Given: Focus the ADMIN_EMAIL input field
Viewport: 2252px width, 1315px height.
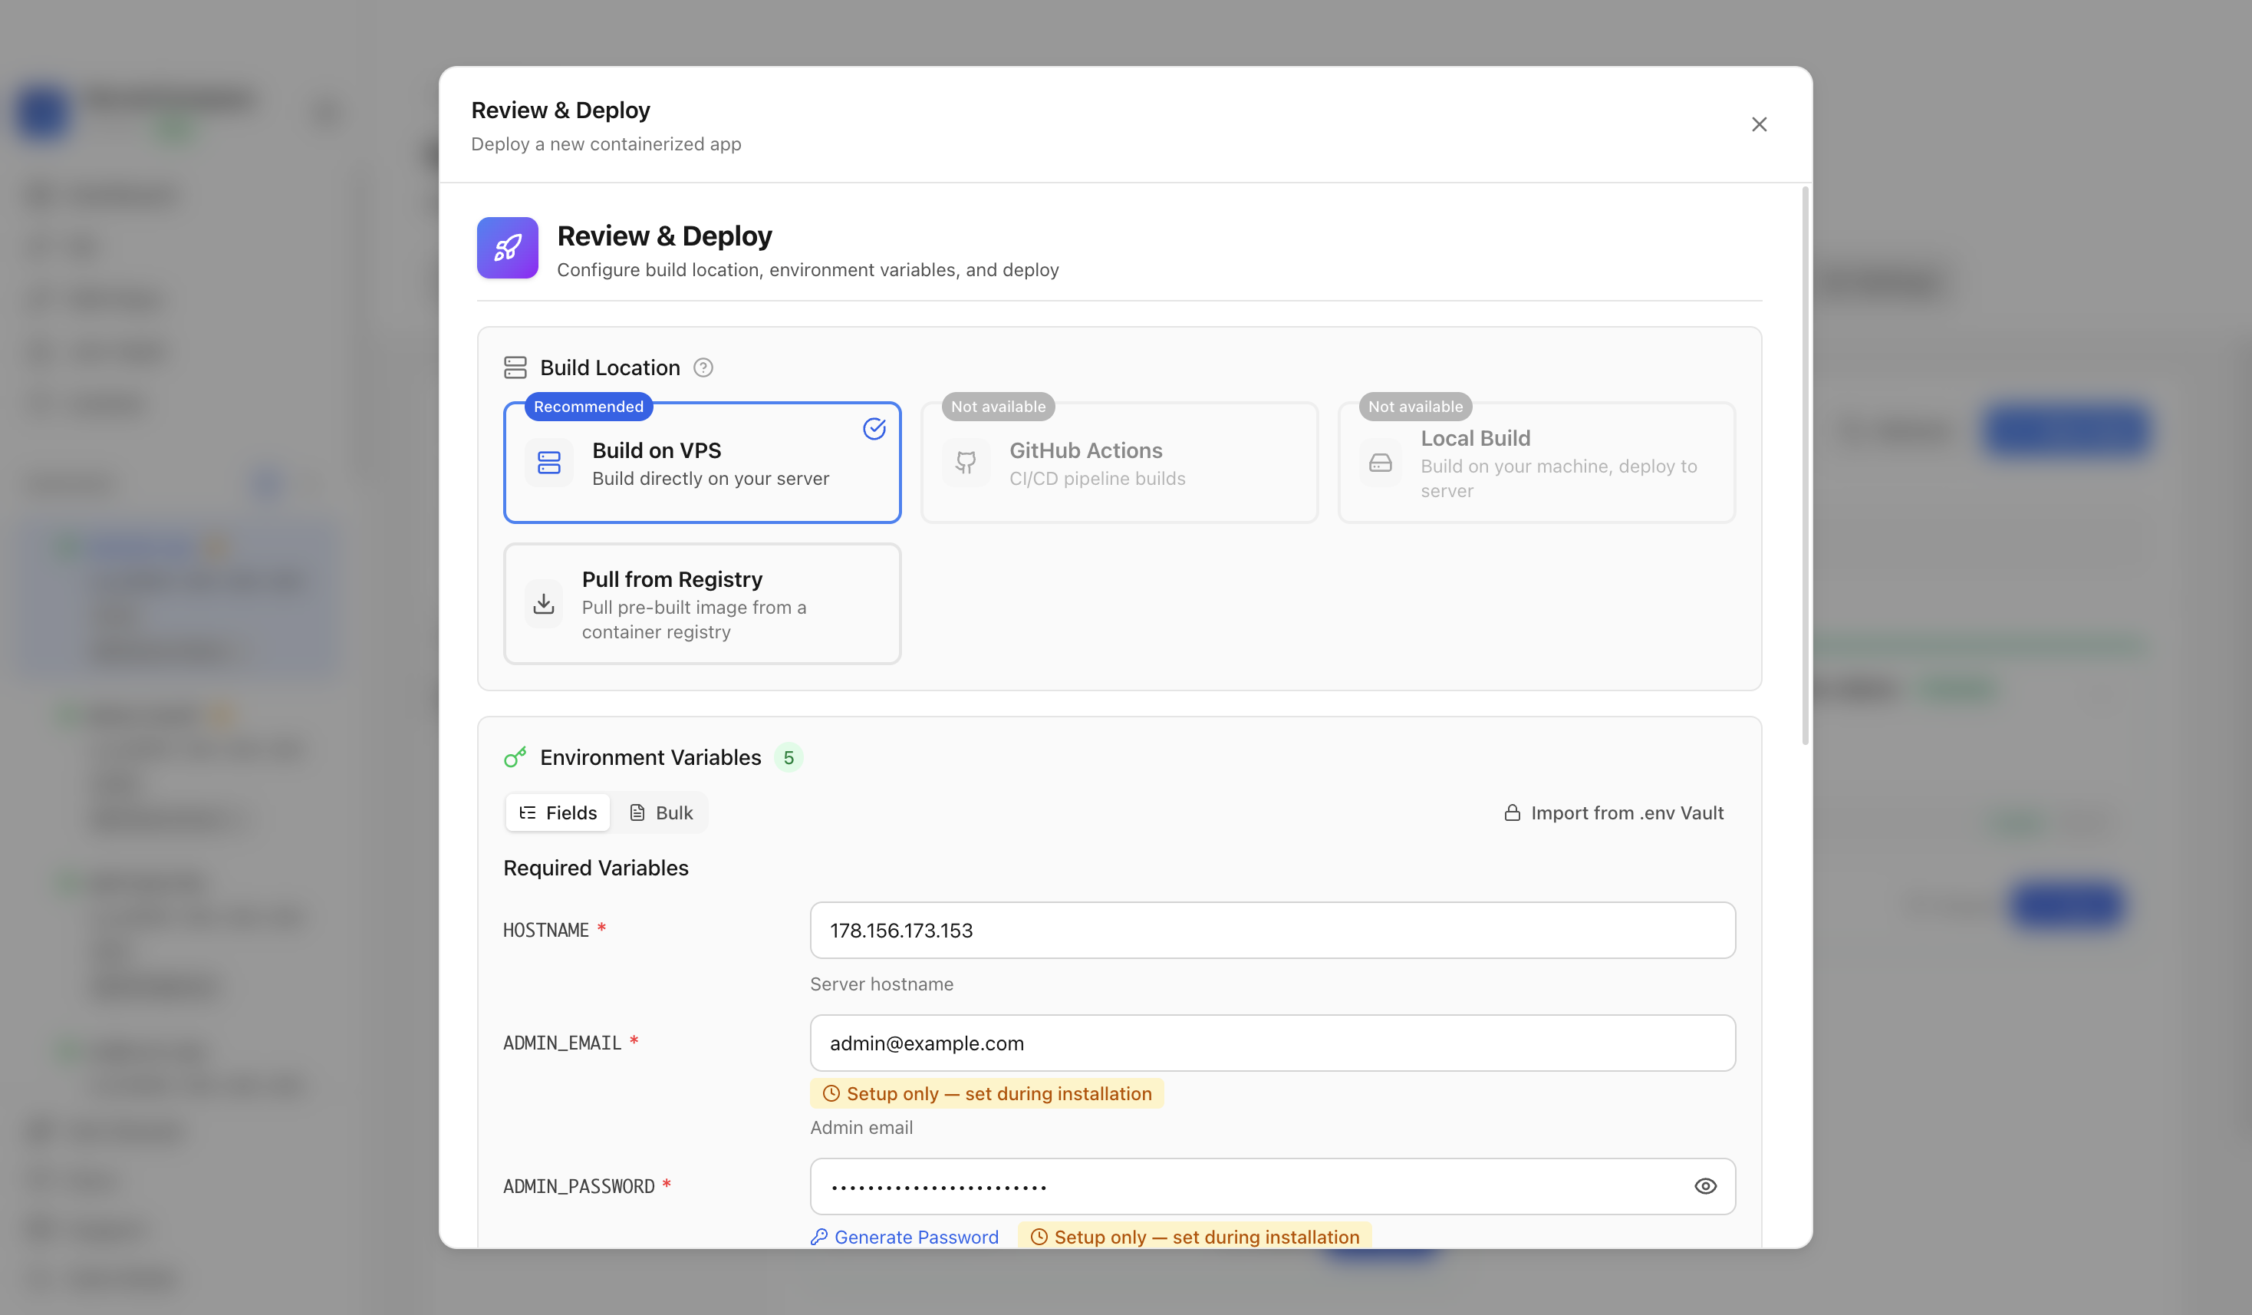Looking at the screenshot, I should point(1273,1043).
